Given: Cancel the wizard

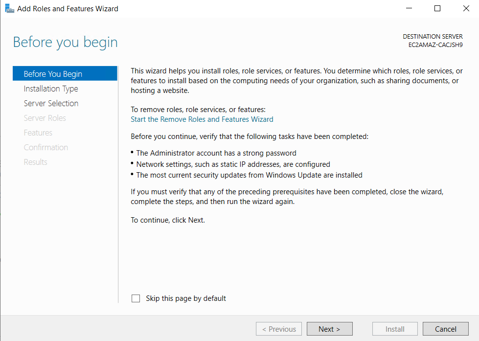Looking at the screenshot, I should pos(445,329).
